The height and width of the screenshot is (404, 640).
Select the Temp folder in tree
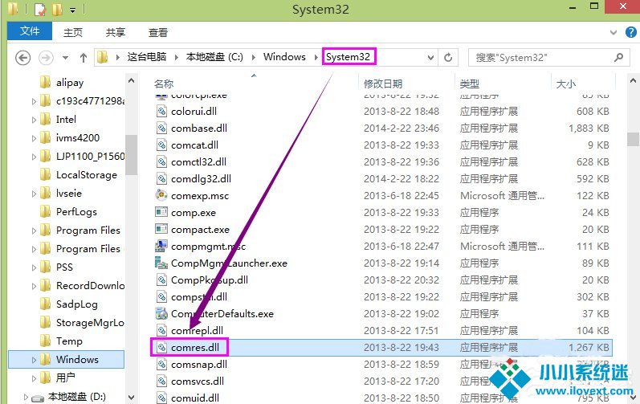[69, 341]
